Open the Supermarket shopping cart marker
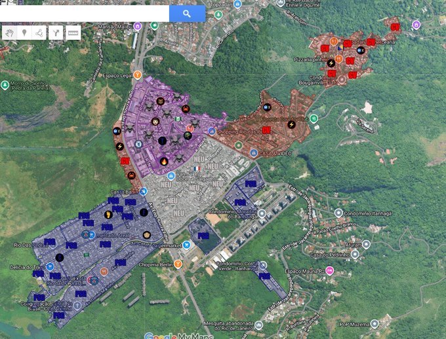The height and width of the screenshot is (339, 446). [186, 245]
